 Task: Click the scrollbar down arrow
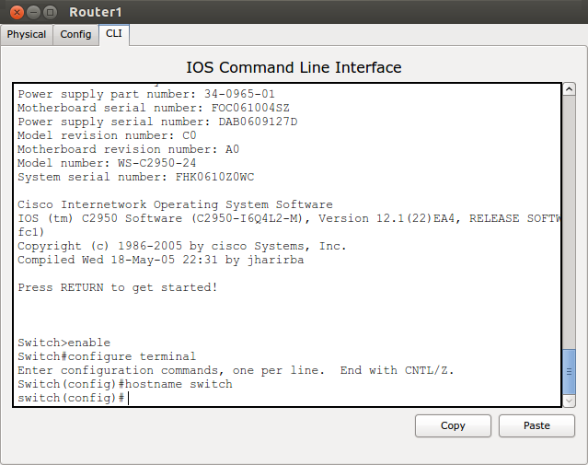coord(570,401)
